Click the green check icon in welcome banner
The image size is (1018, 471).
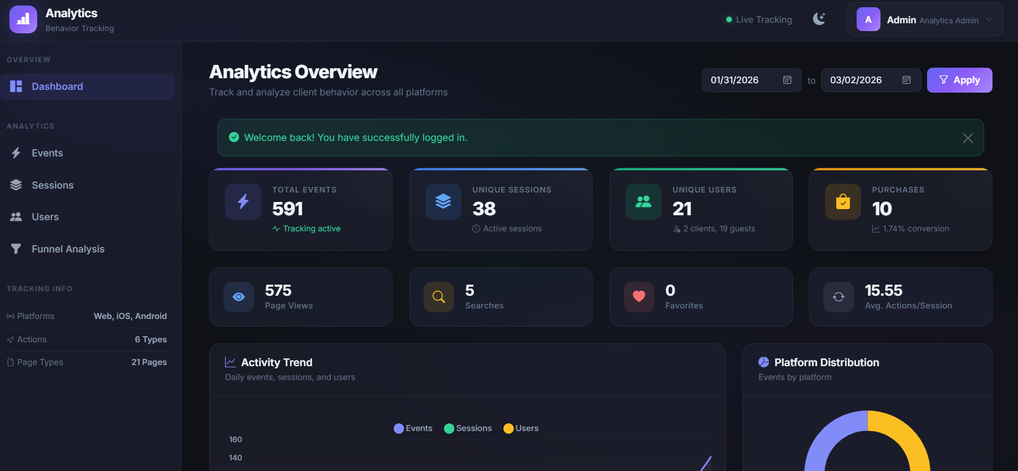234,137
